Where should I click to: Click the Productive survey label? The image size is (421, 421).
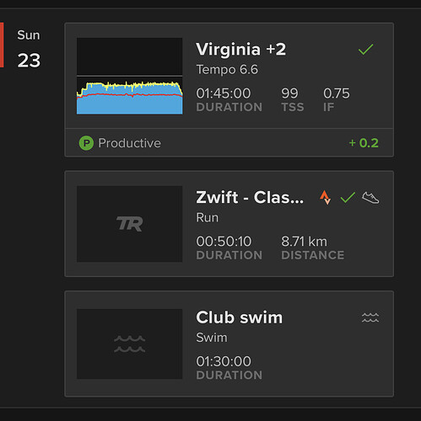tap(129, 143)
